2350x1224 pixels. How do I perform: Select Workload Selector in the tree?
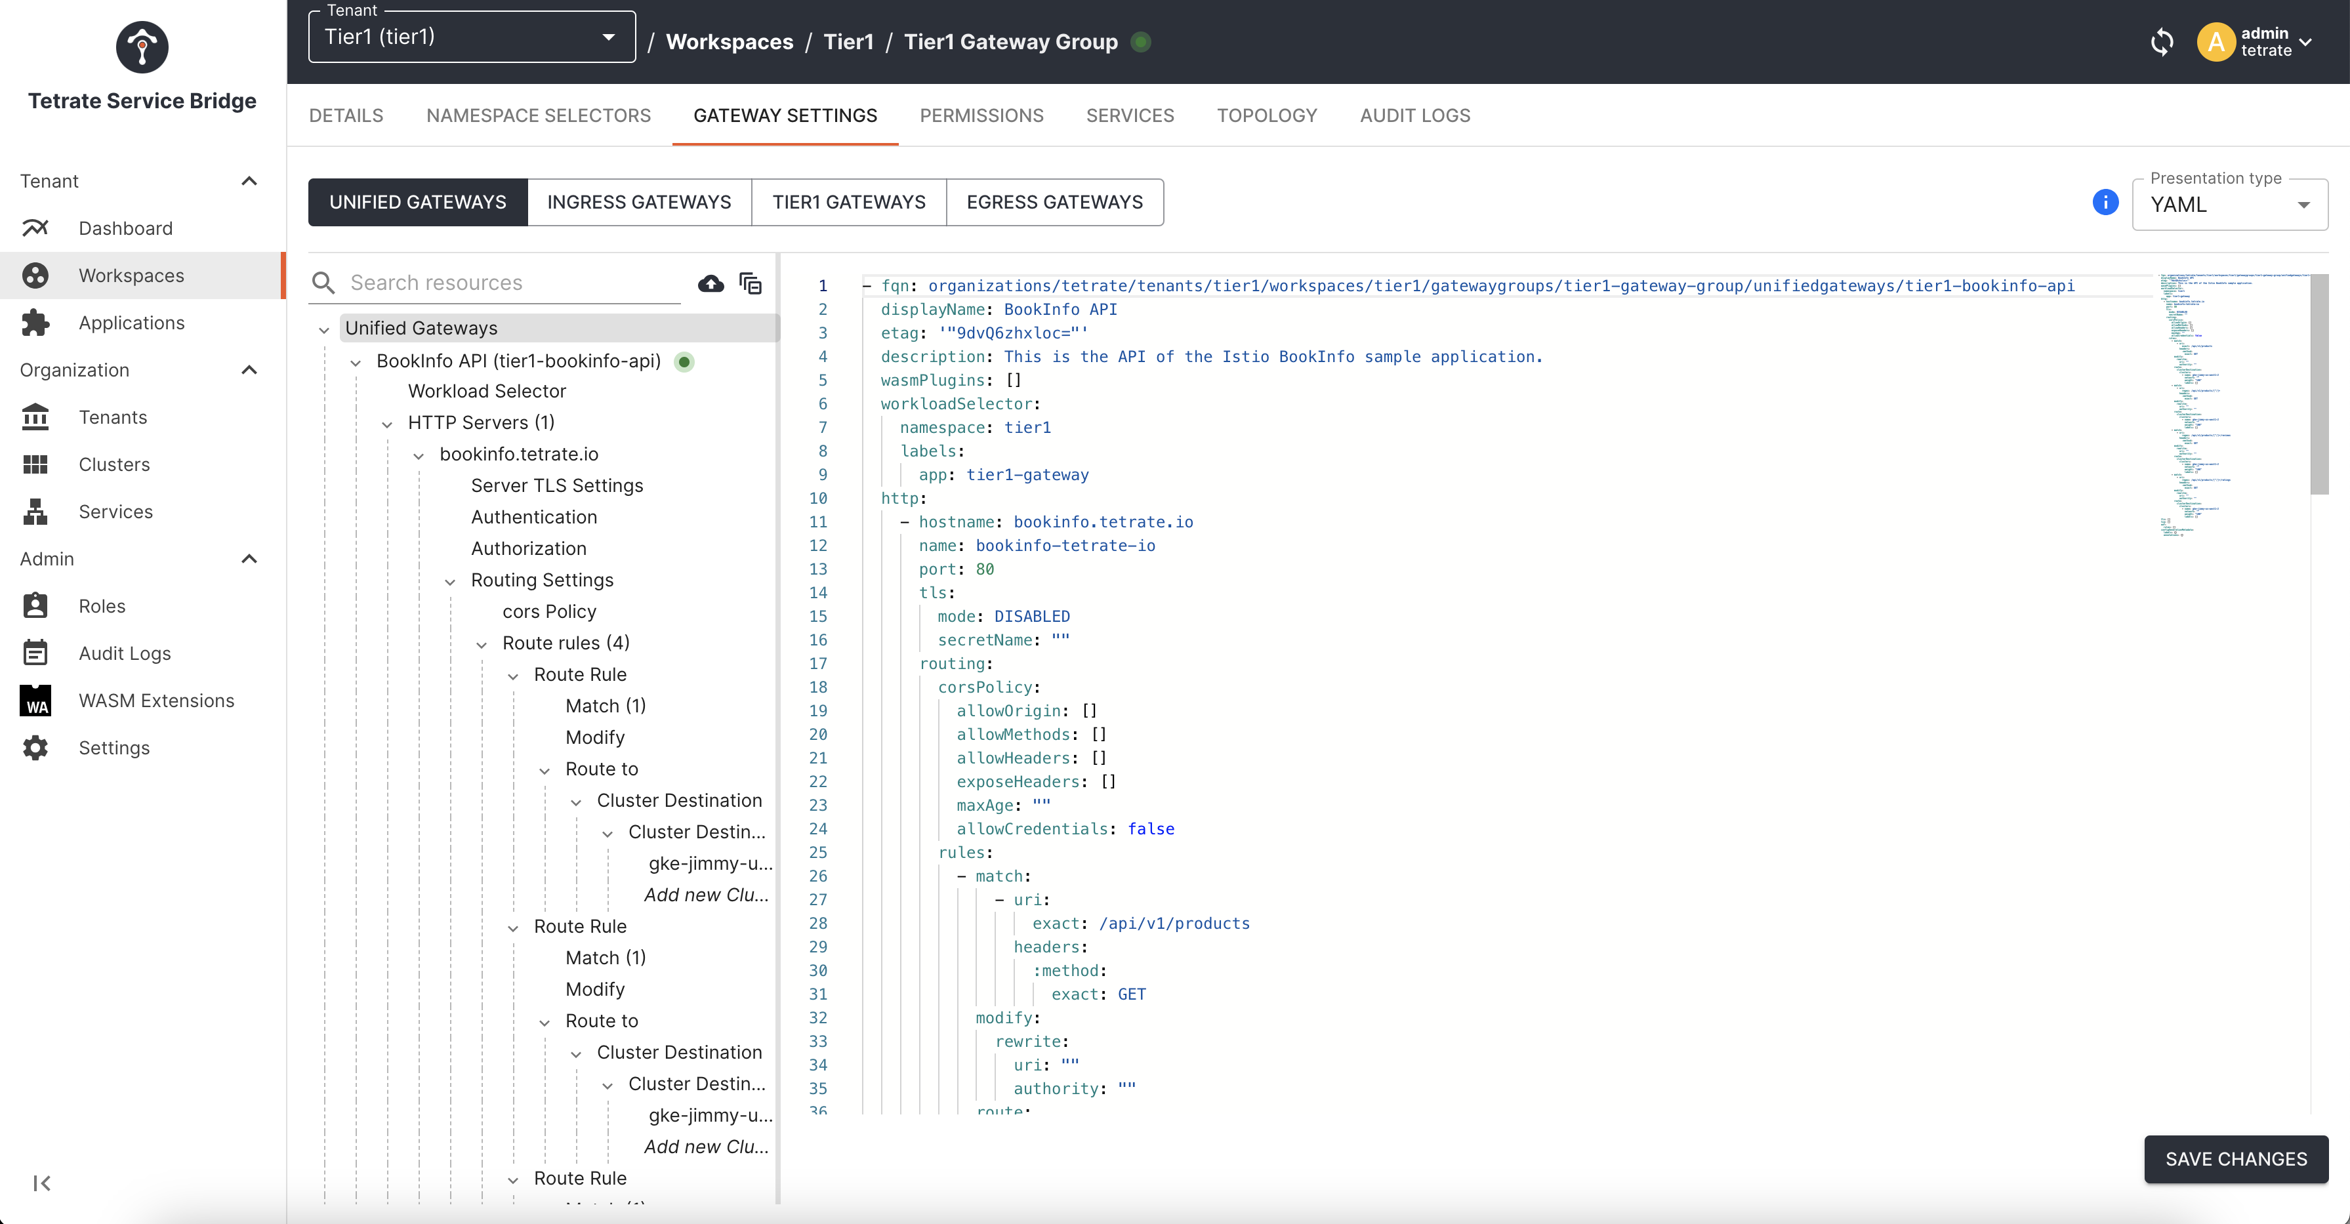pyautogui.click(x=487, y=390)
